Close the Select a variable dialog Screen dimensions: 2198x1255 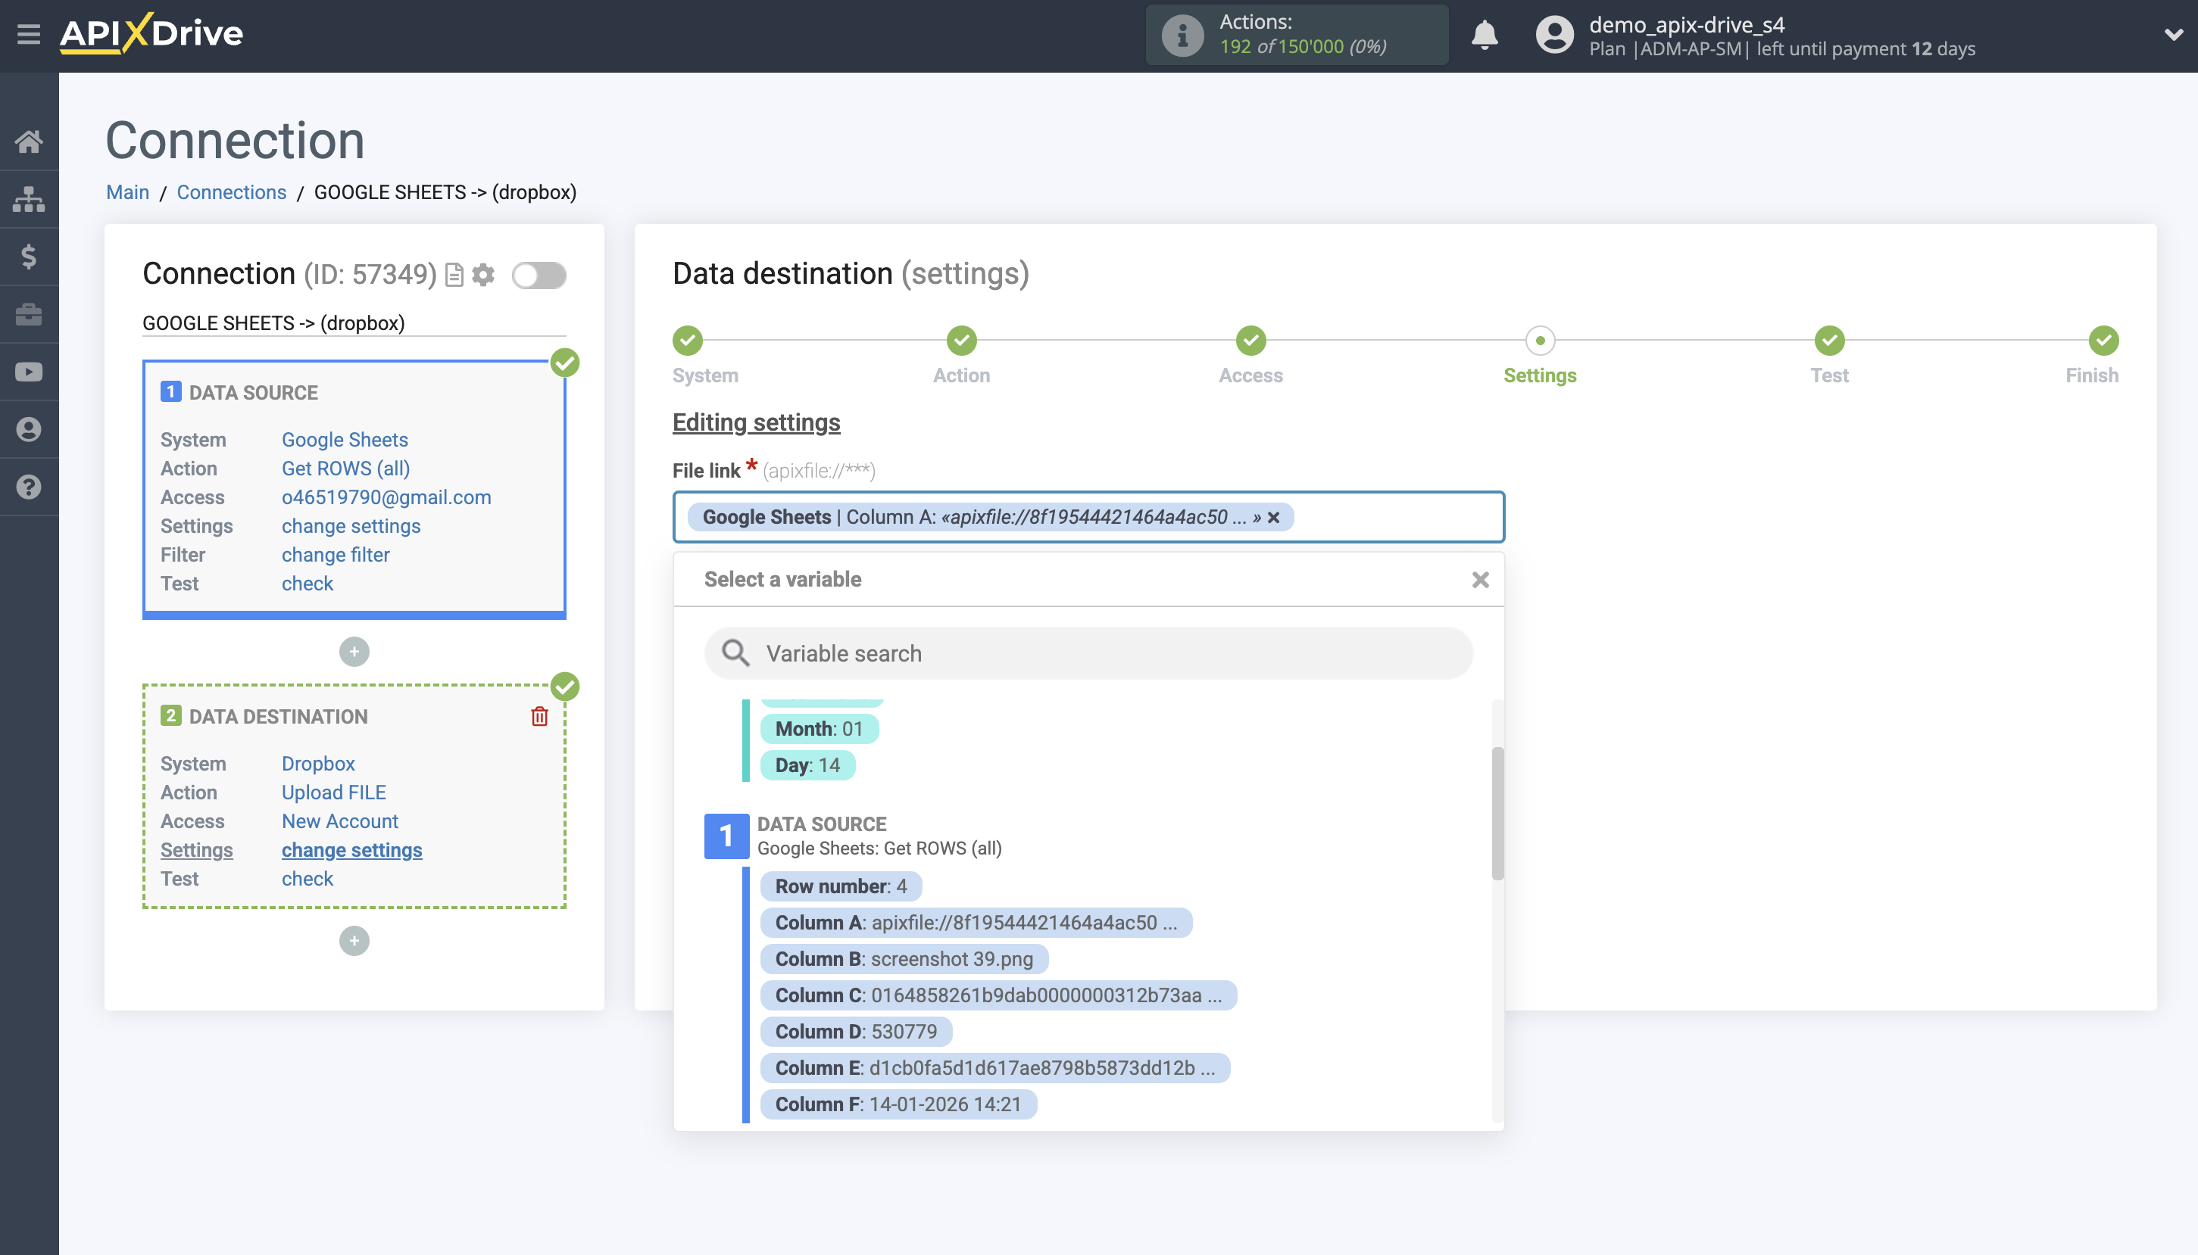click(1481, 579)
